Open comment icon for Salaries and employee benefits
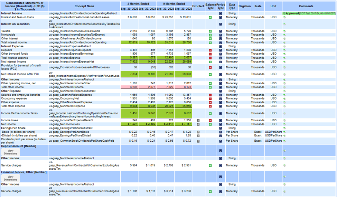 pos(284,95)
